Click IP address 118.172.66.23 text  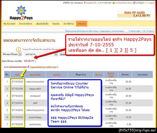[148, 31]
